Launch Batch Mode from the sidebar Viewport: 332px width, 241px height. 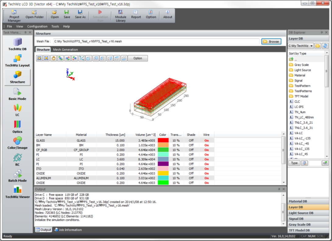[17, 176]
